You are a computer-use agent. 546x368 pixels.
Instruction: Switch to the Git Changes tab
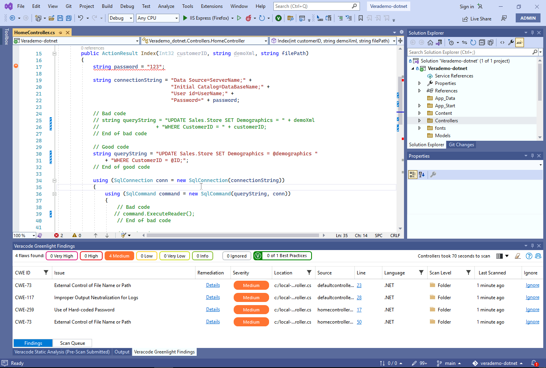(x=461, y=145)
